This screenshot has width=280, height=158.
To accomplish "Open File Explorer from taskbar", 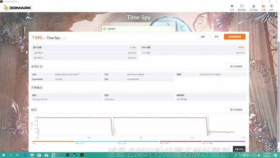I will tap(32, 155).
